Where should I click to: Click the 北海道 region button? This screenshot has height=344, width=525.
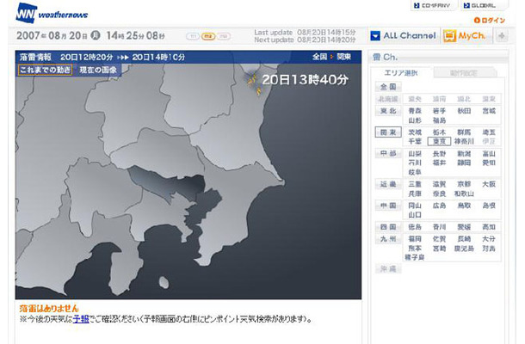click(388, 99)
